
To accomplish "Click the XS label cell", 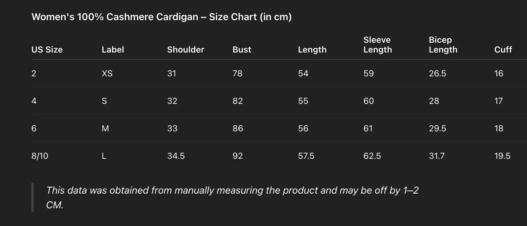I will pos(107,73).
